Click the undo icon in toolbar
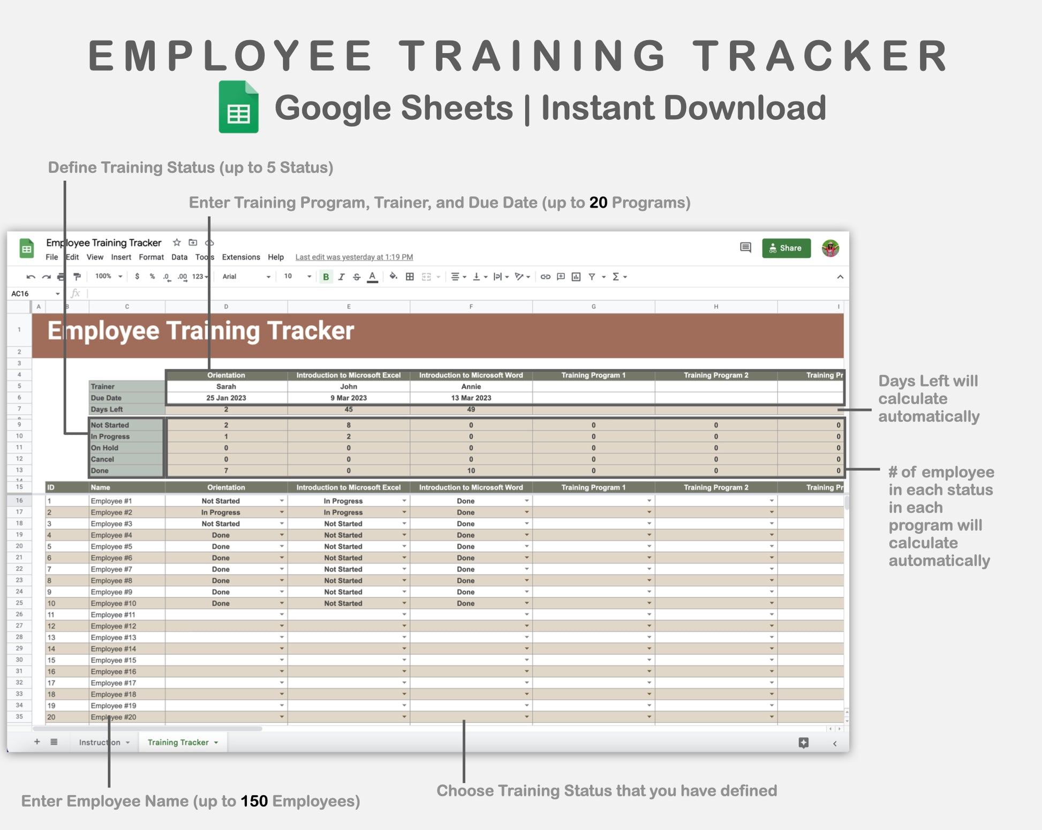Screen dimensions: 1042x830 point(31,277)
